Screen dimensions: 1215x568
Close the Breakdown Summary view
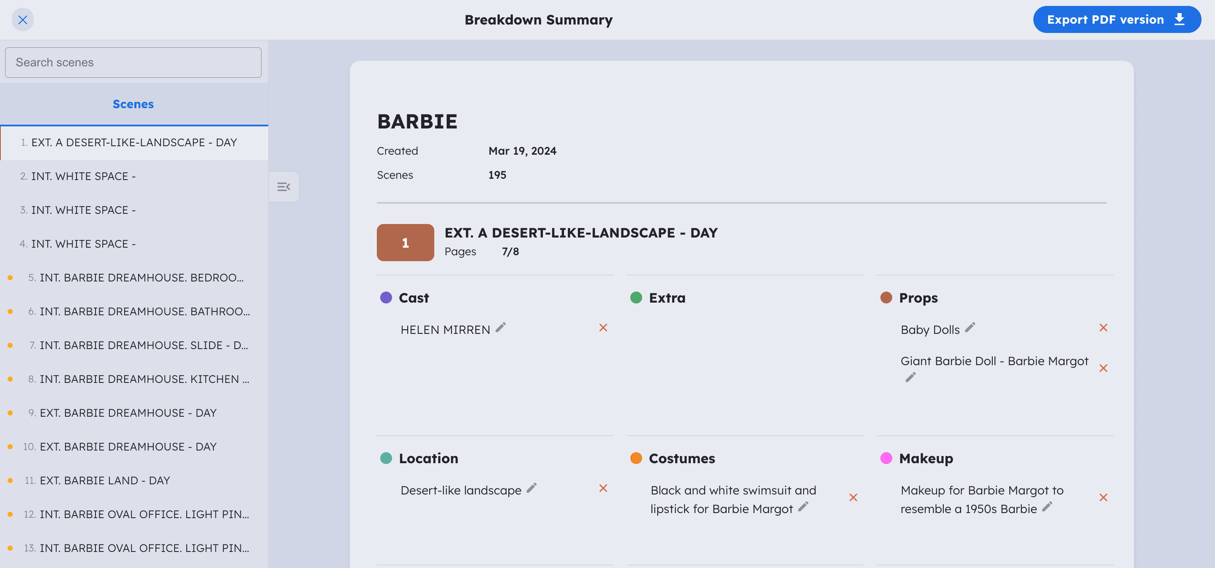[x=22, y=19]
